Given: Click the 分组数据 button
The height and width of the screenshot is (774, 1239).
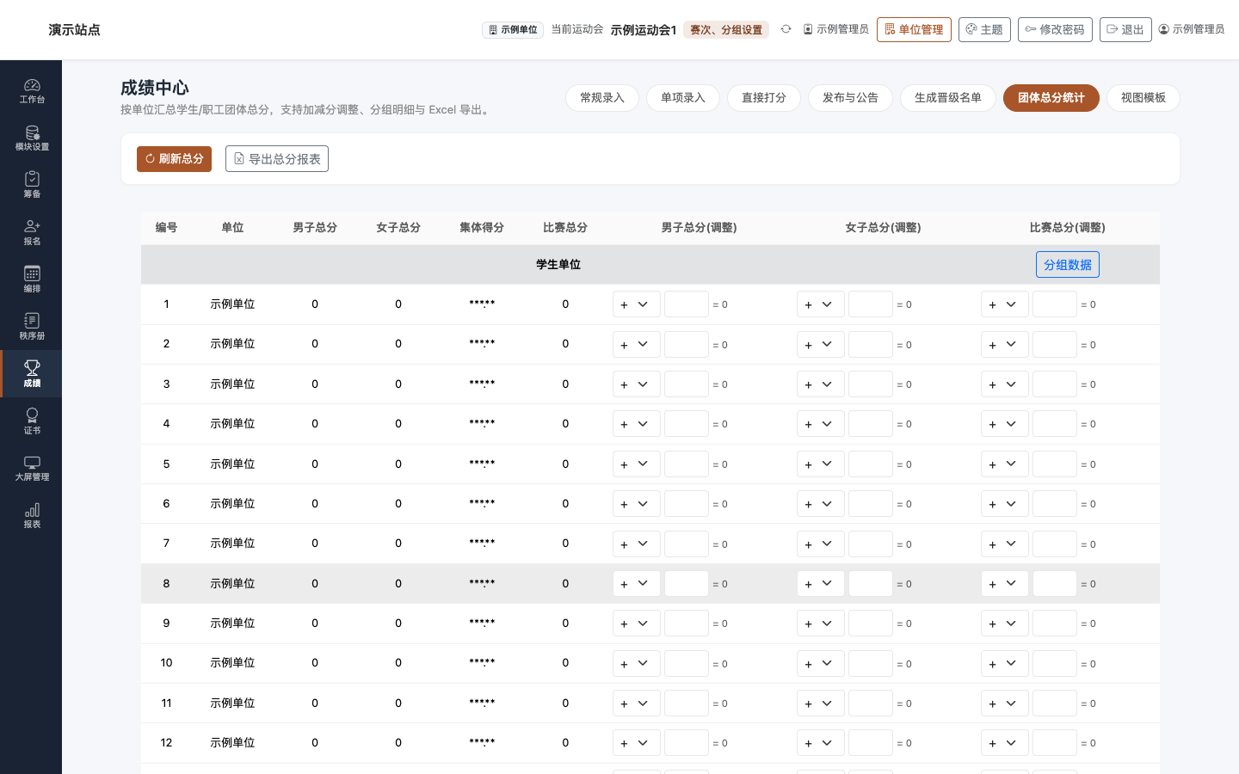Looking at the screenshot, I should pos(1068,265).
